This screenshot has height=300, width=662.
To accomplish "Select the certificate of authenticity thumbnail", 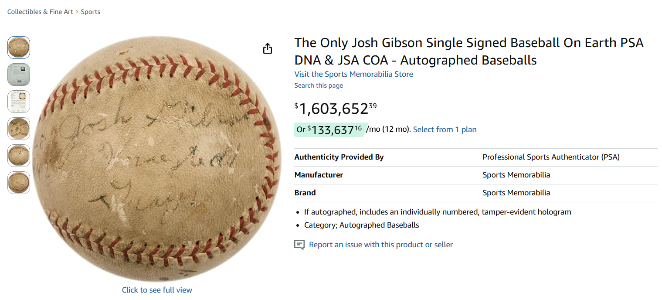I will pyautogui.click(x=18, y=74).
